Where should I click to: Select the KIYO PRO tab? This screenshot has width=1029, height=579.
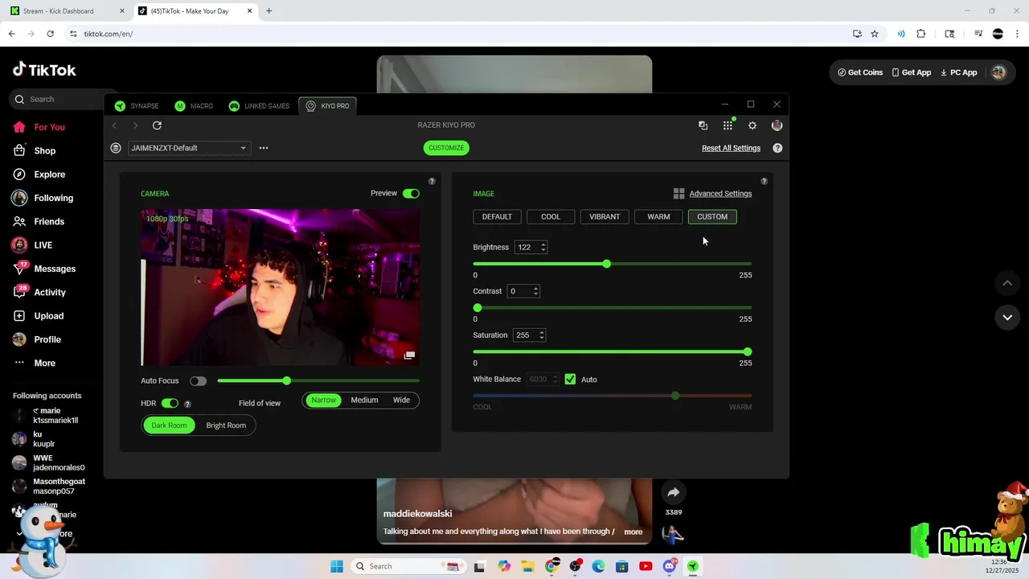(x=327, y=106)
